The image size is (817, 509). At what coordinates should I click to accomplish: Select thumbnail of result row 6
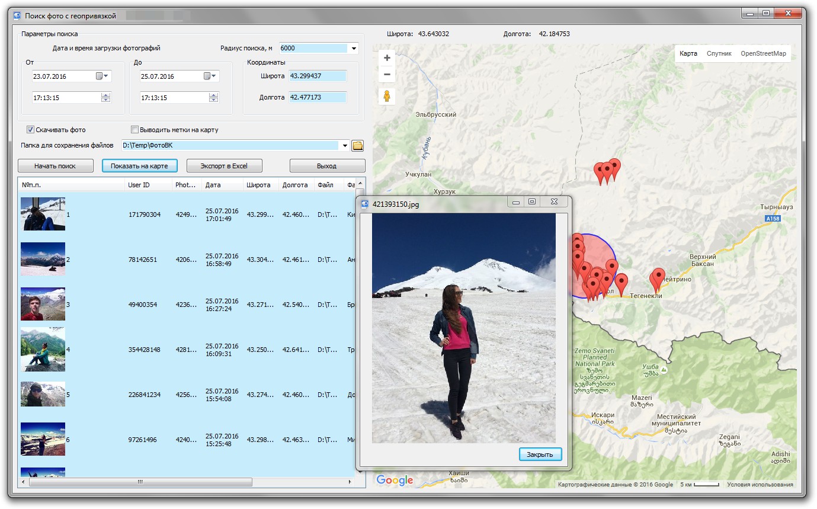coord(43,439)
